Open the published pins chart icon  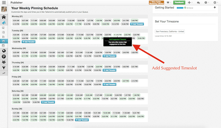[x=4, y=37]
